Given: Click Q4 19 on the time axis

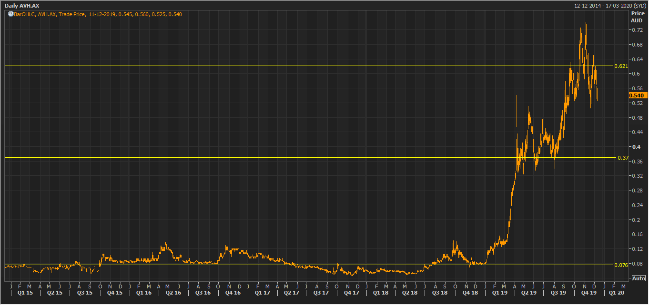Looking at the screenshot, I should coord(589,293).
